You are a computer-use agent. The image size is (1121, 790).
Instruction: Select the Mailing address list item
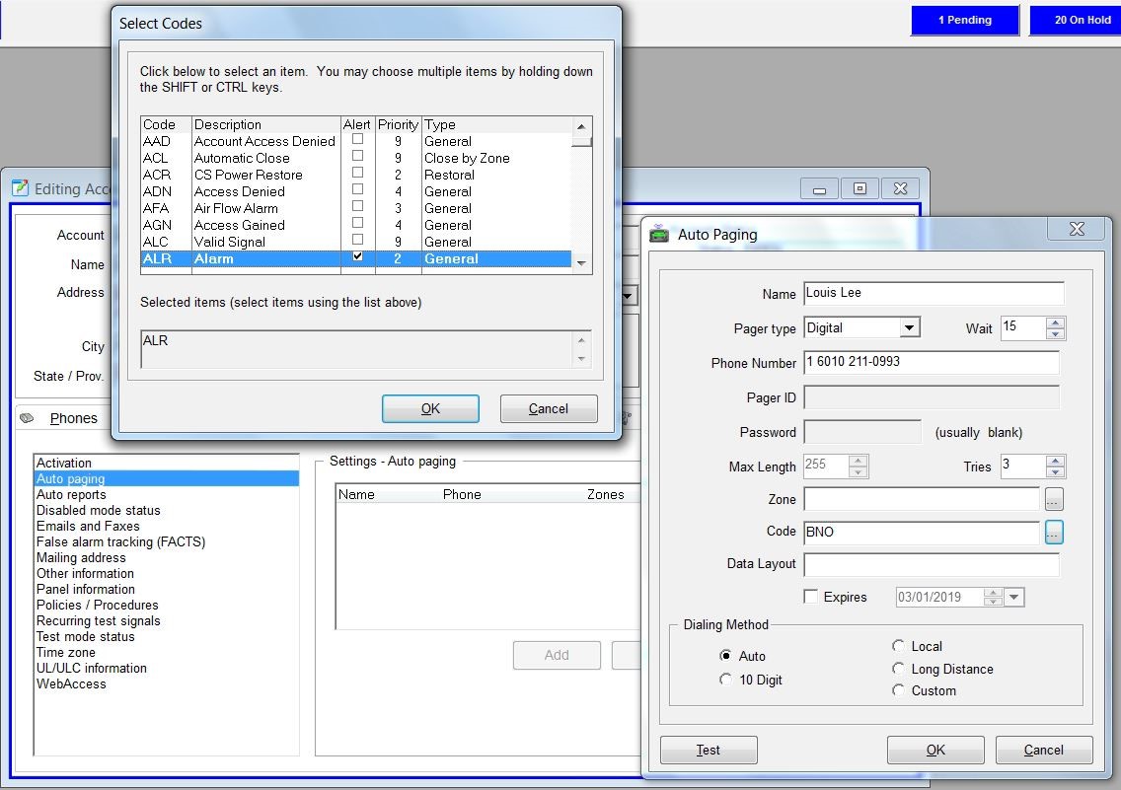click(166, 557)
